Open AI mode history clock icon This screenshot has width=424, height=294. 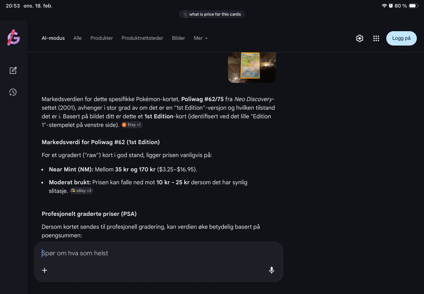point(13,92)
